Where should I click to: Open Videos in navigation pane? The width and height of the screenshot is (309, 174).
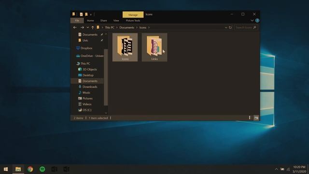coord(87,104)
